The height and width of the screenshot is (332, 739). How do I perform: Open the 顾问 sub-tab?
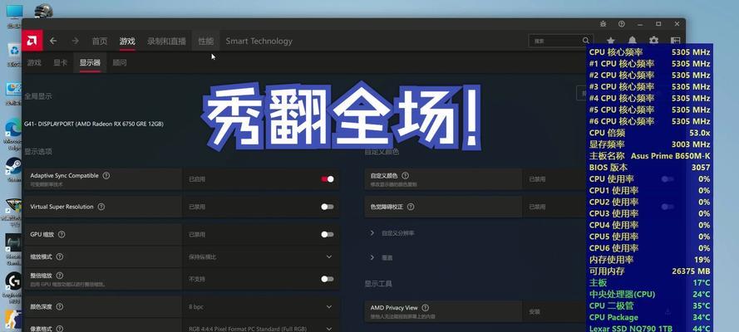pos(120,62)
